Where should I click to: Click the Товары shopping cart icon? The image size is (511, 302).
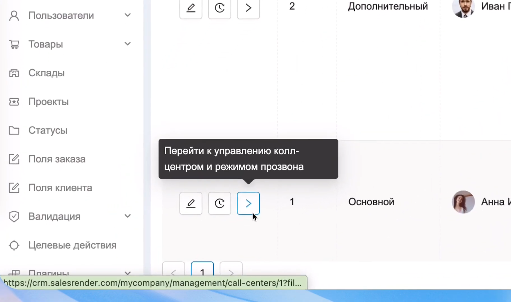coord(14,44)
